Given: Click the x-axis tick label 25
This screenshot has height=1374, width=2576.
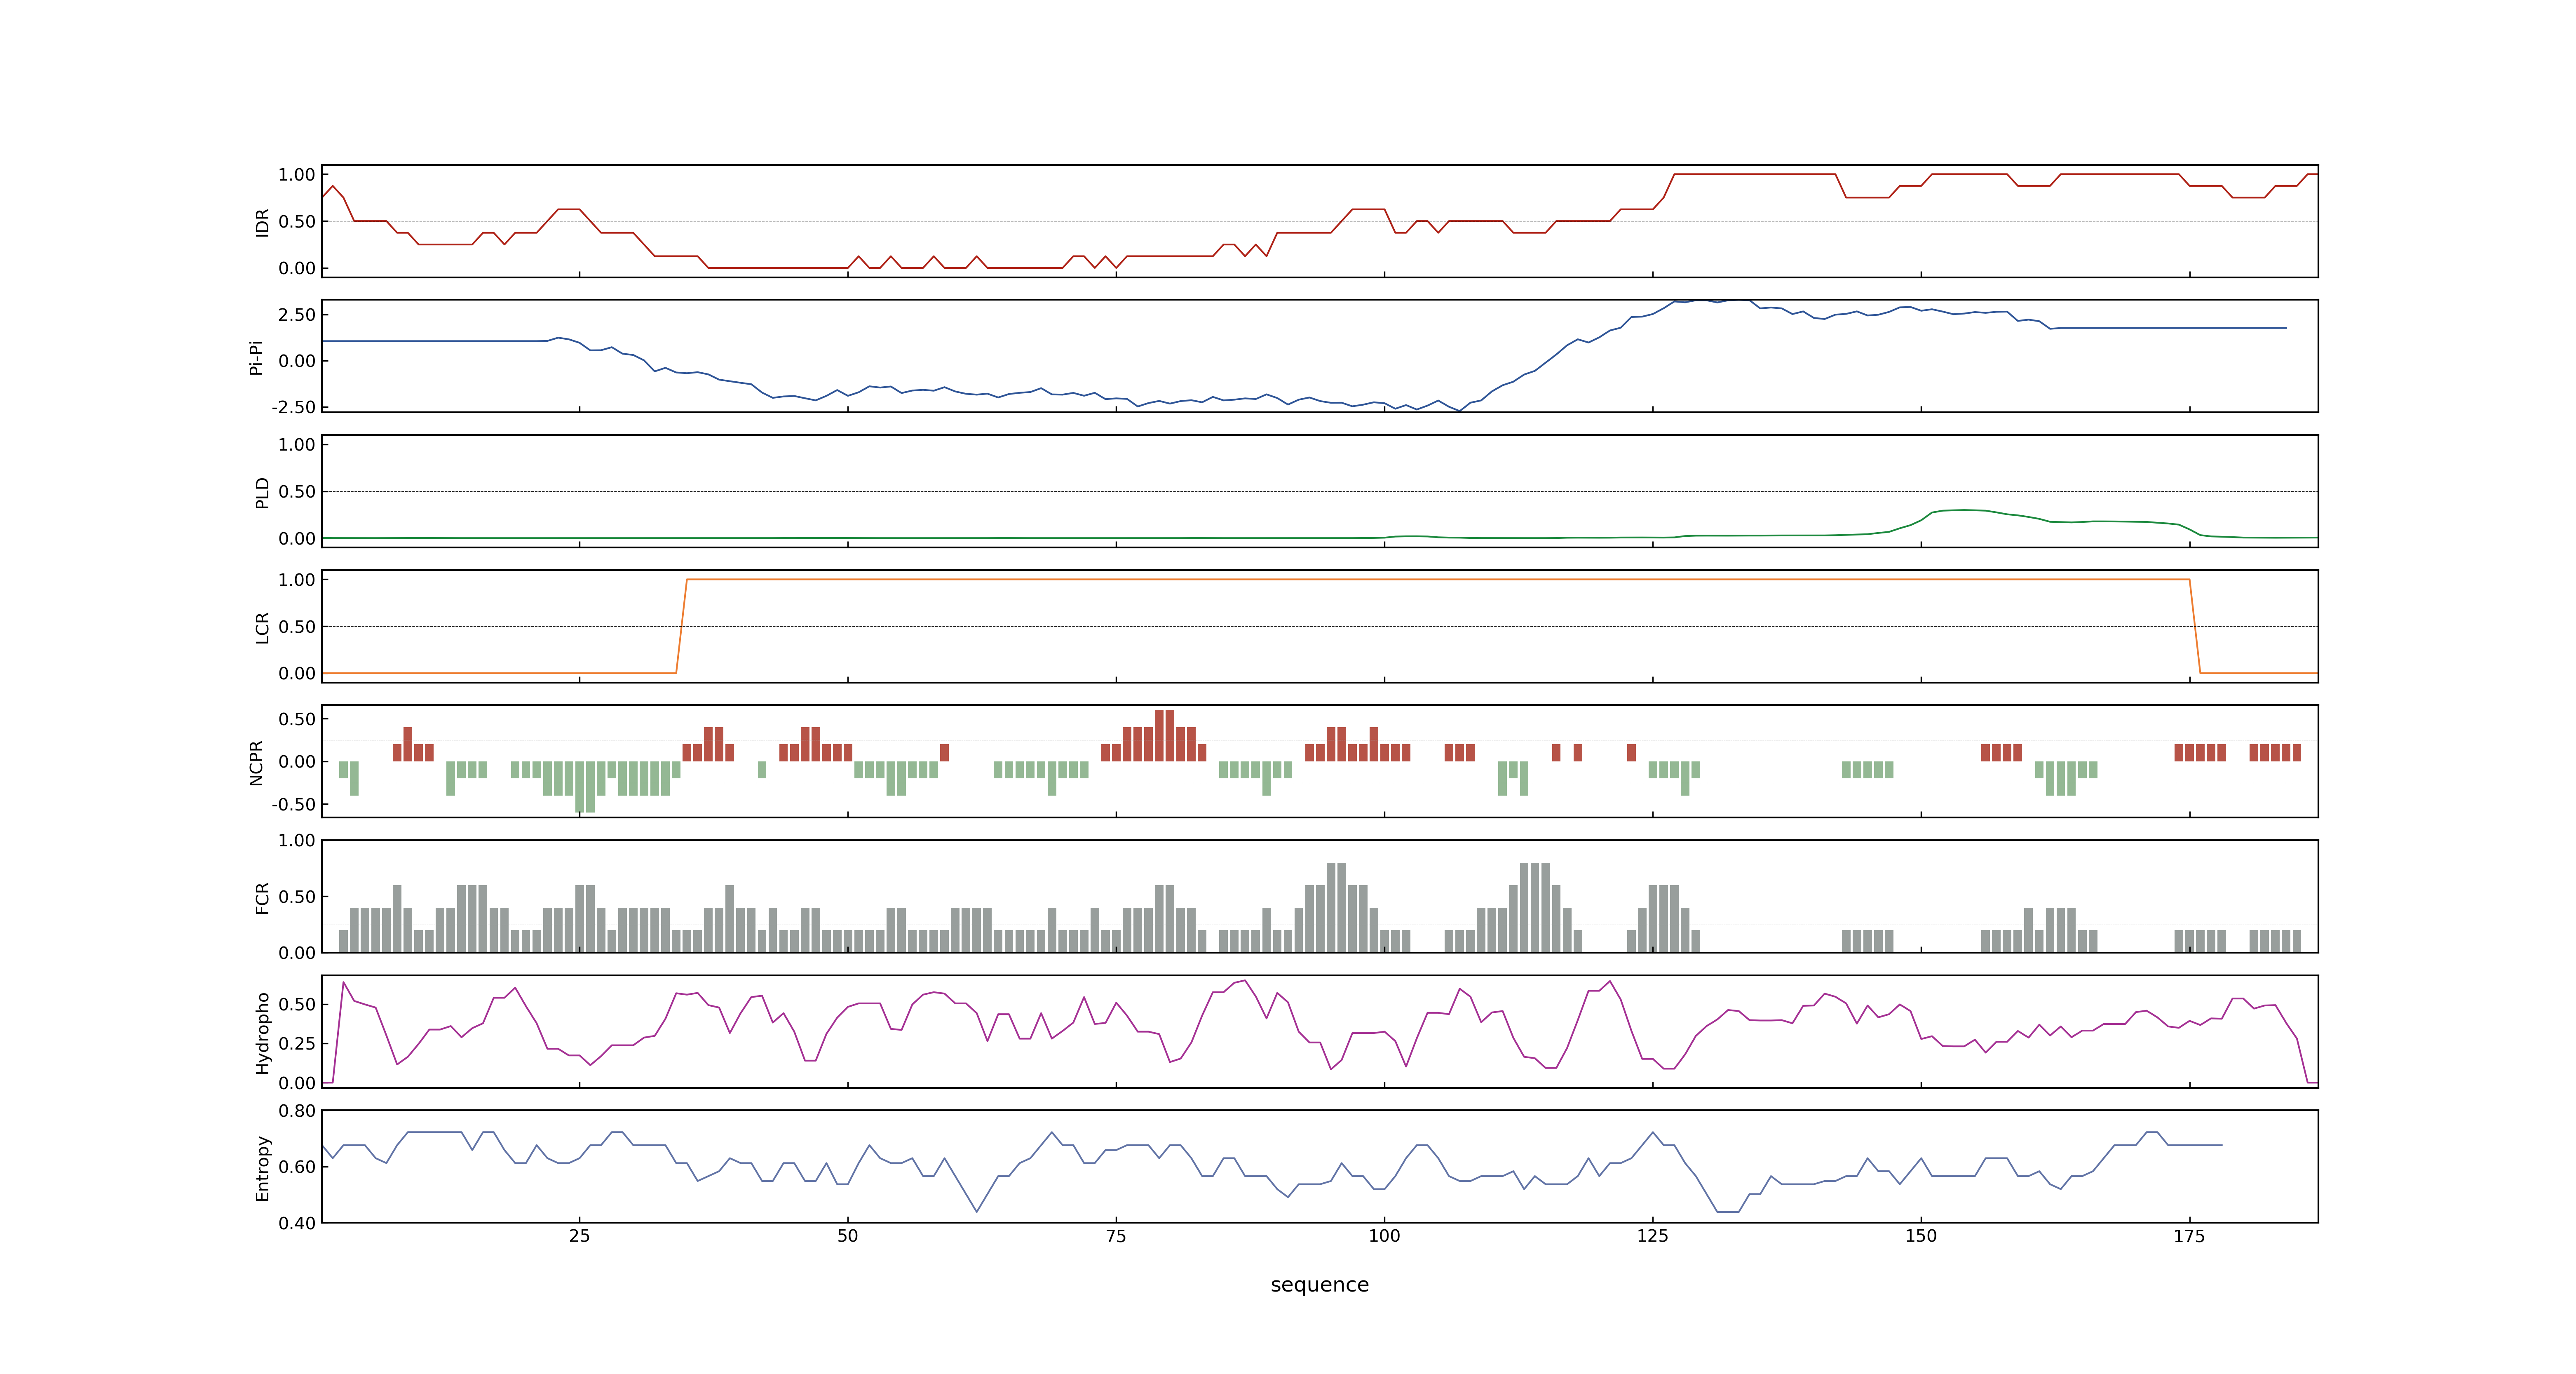Looking at the screenshot, I should 579,1236.
